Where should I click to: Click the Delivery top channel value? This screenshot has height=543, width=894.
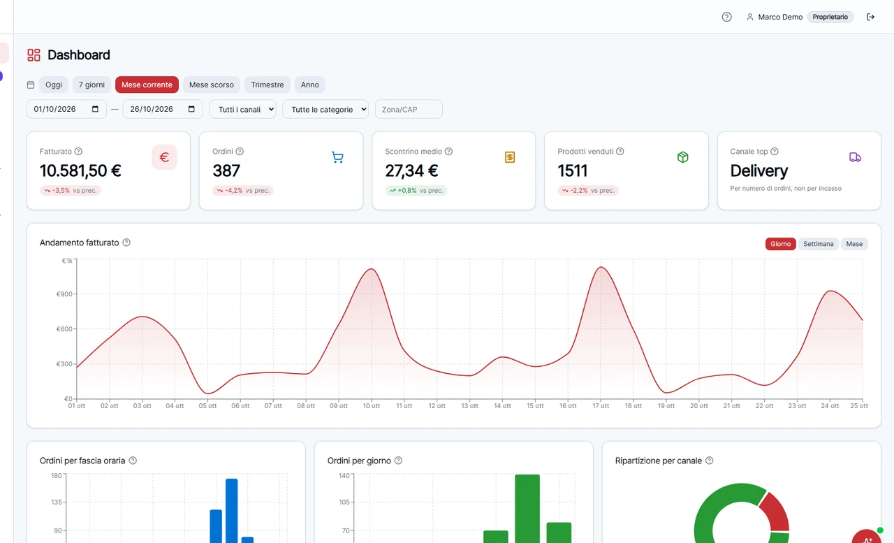(x=759, y=171)
